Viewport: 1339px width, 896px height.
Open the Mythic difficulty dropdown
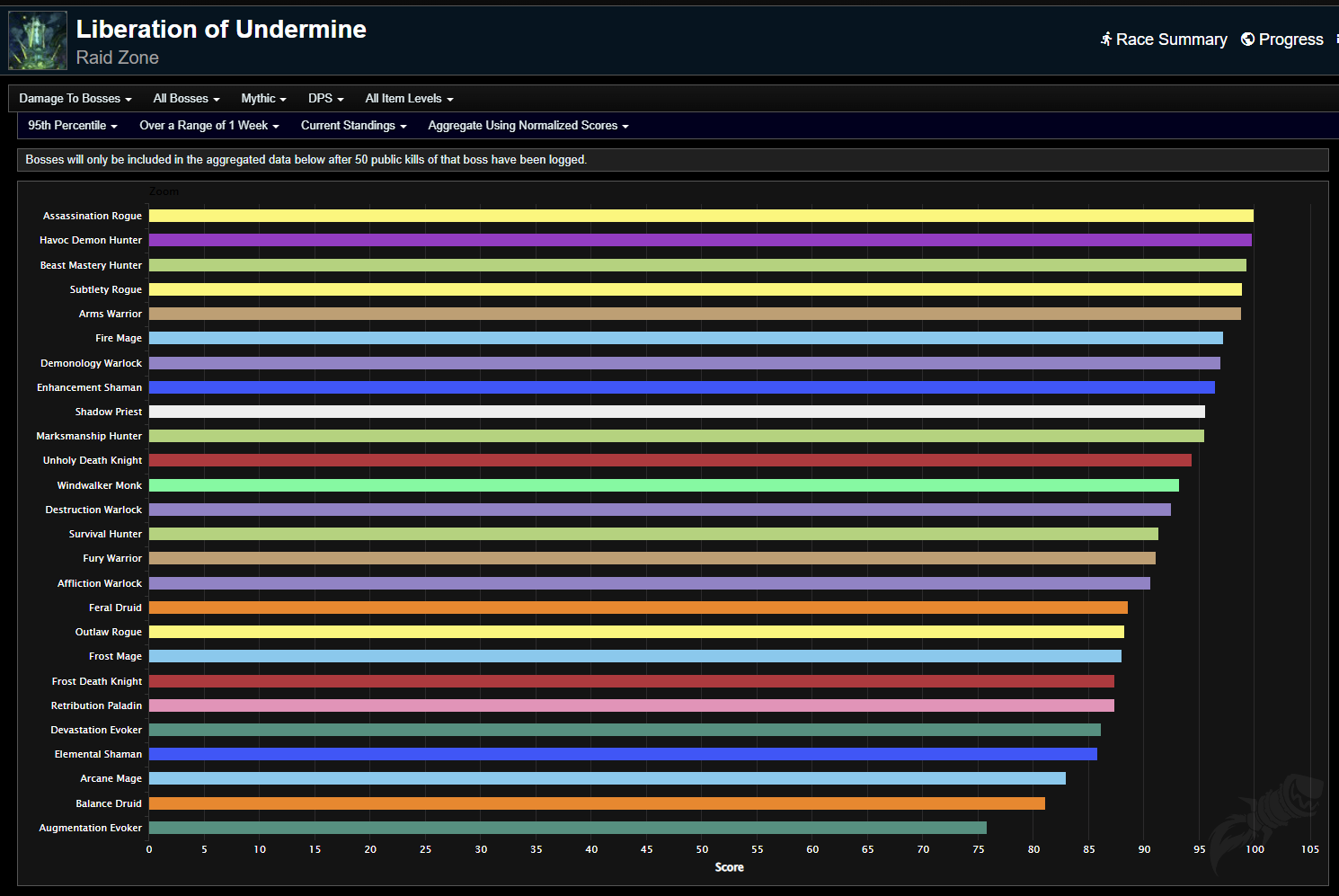pyautogui.click(x=263, y=99)
